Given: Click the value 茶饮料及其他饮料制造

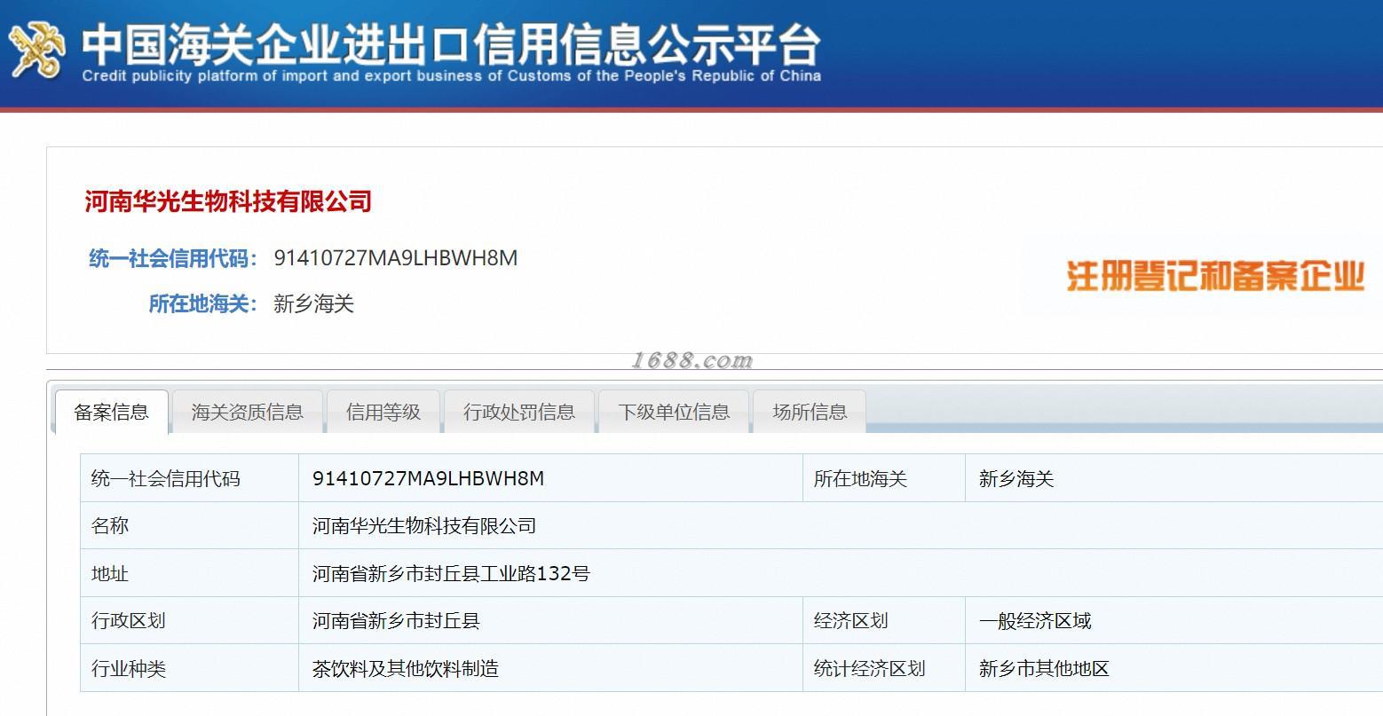Looking at the screenshot, I should [406, 669].
